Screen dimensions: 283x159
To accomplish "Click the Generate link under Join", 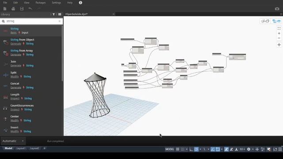I will 16,66.
